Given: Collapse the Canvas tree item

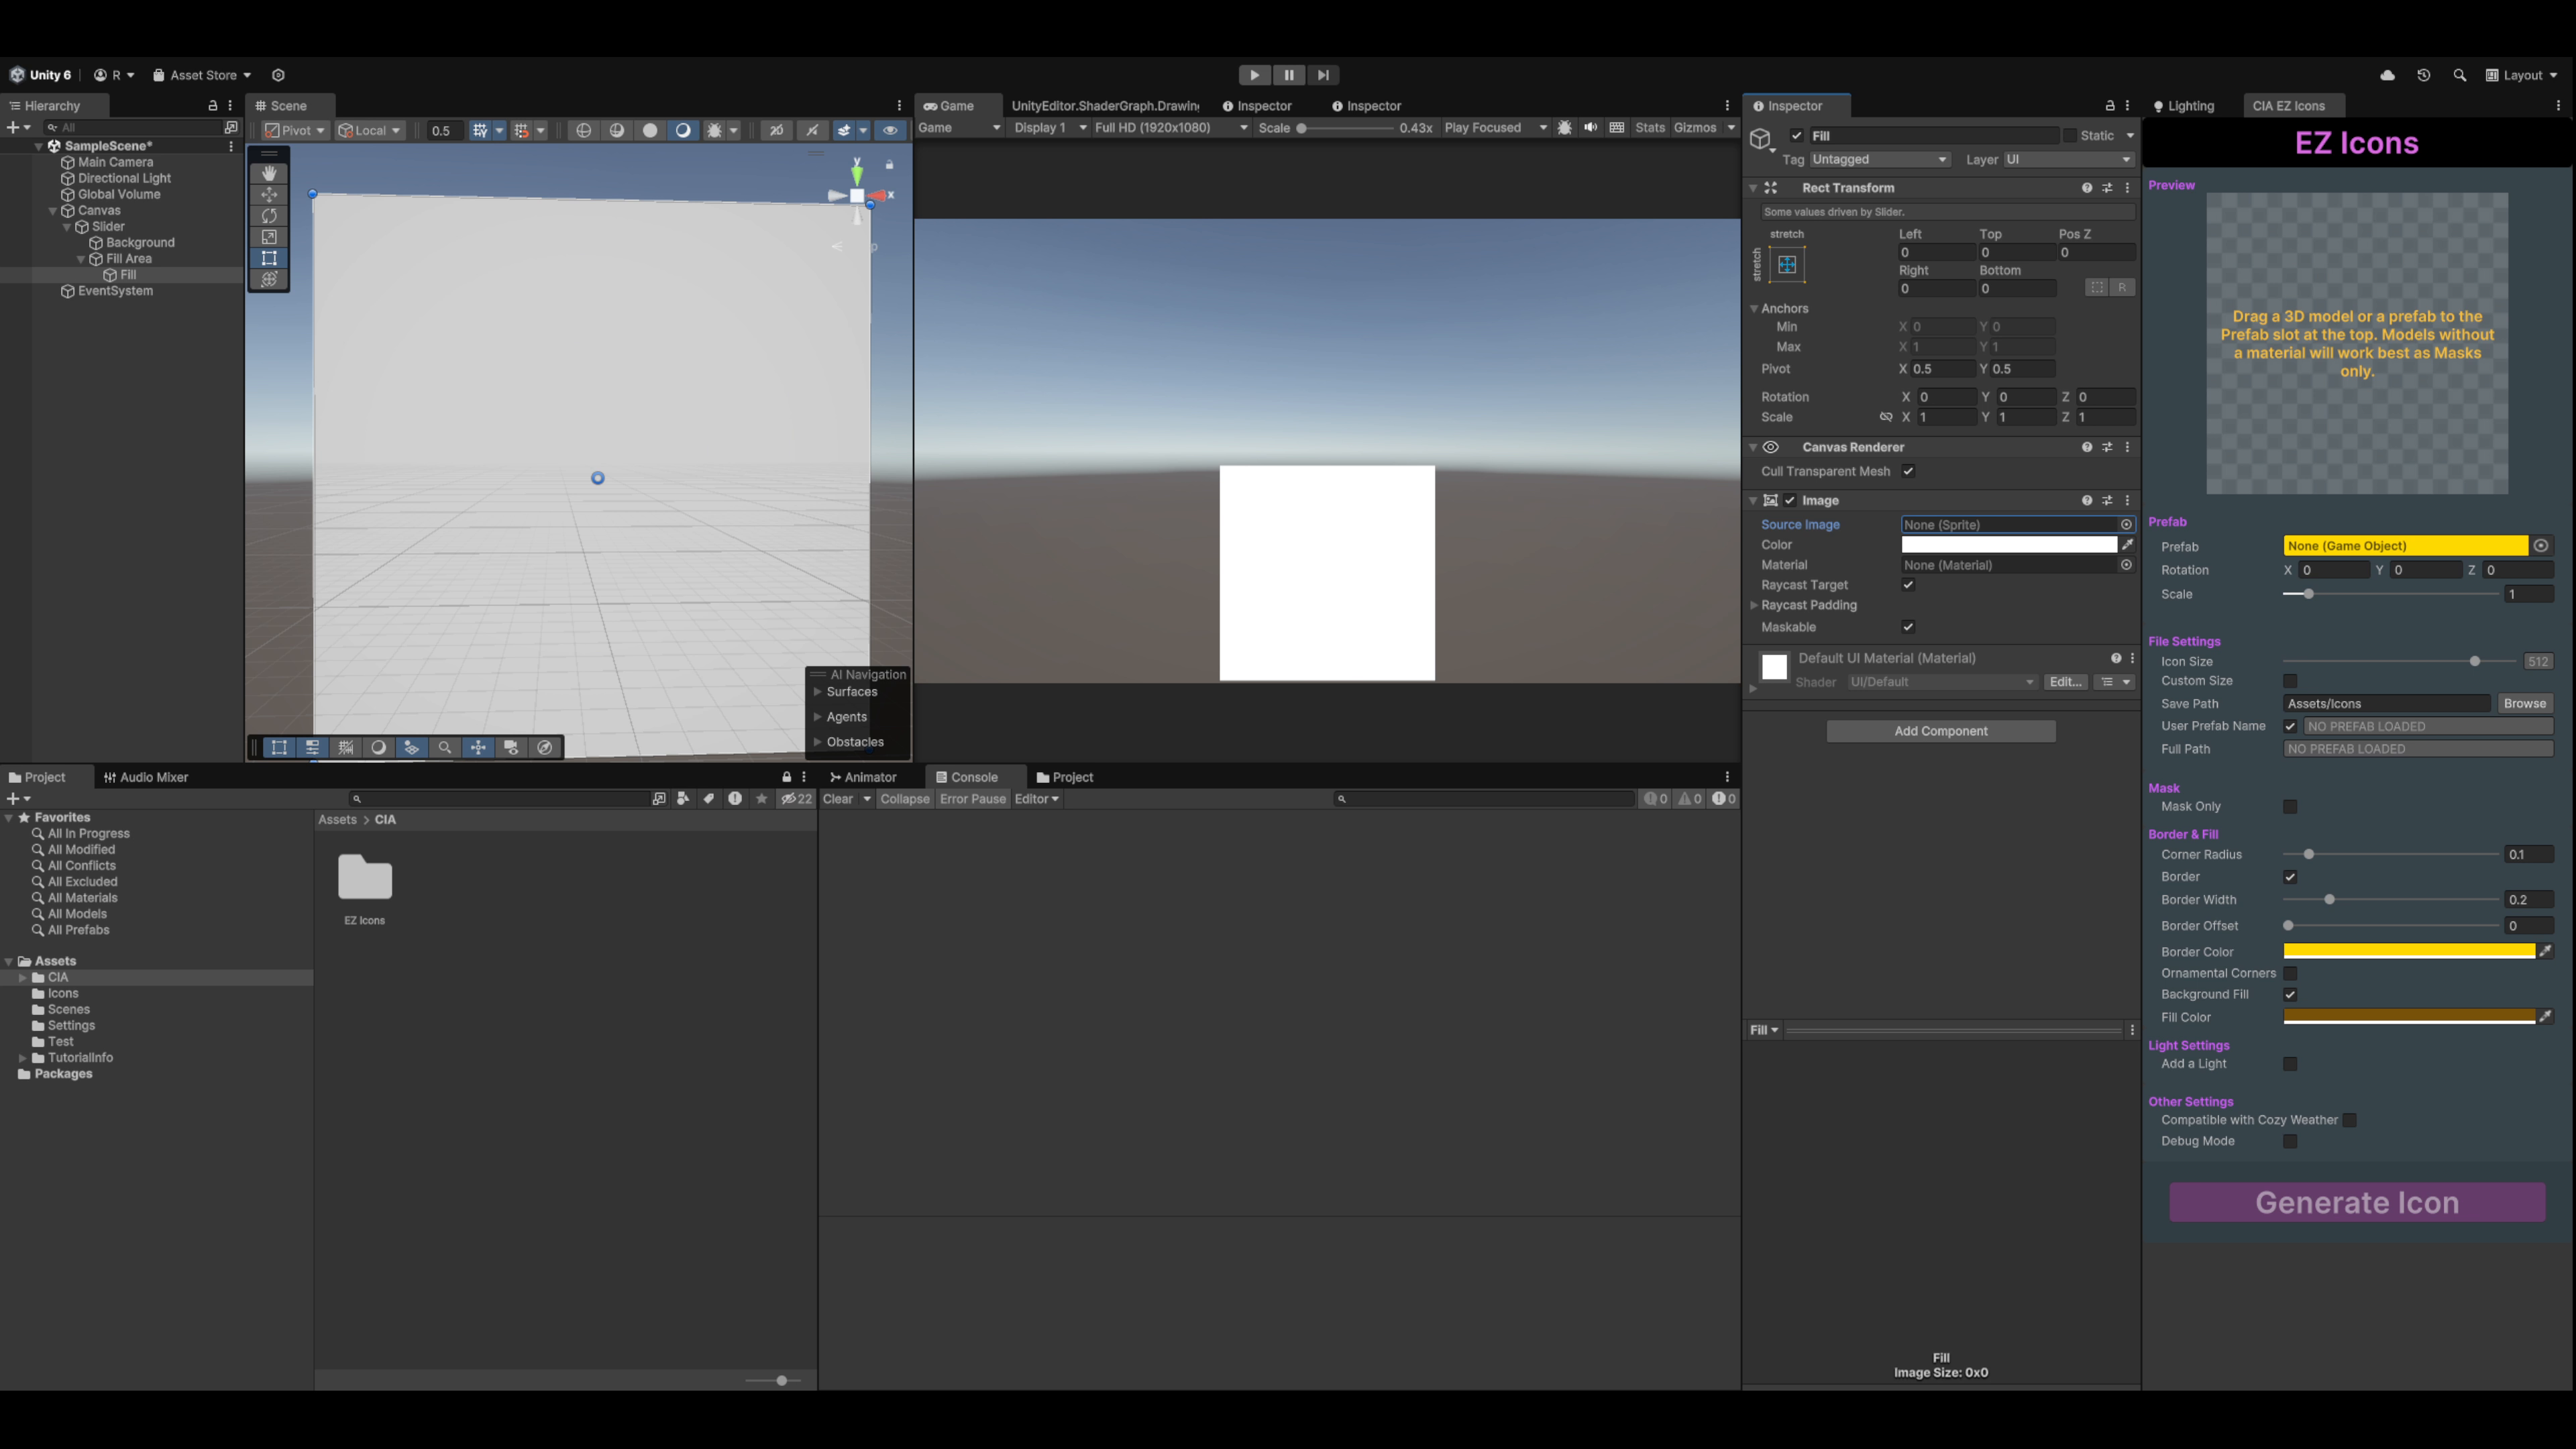Looking at the screenshot, I should coord(53,211).
